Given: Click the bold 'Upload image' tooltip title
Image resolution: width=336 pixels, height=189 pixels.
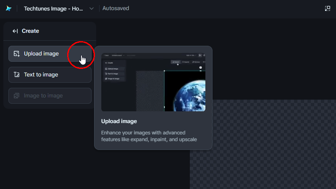Looking at the screenshot, I should pos(119,121).
